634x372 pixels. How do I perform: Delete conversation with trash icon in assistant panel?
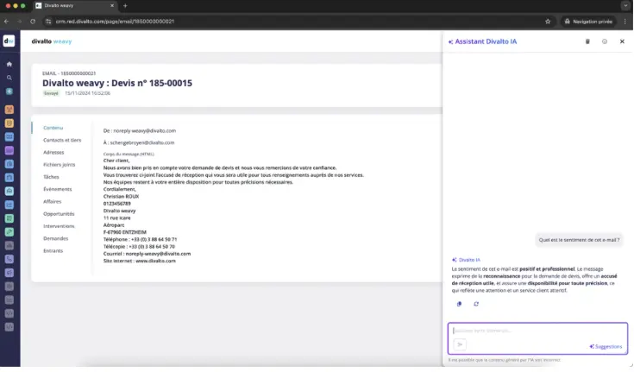(x=587, y=41)
